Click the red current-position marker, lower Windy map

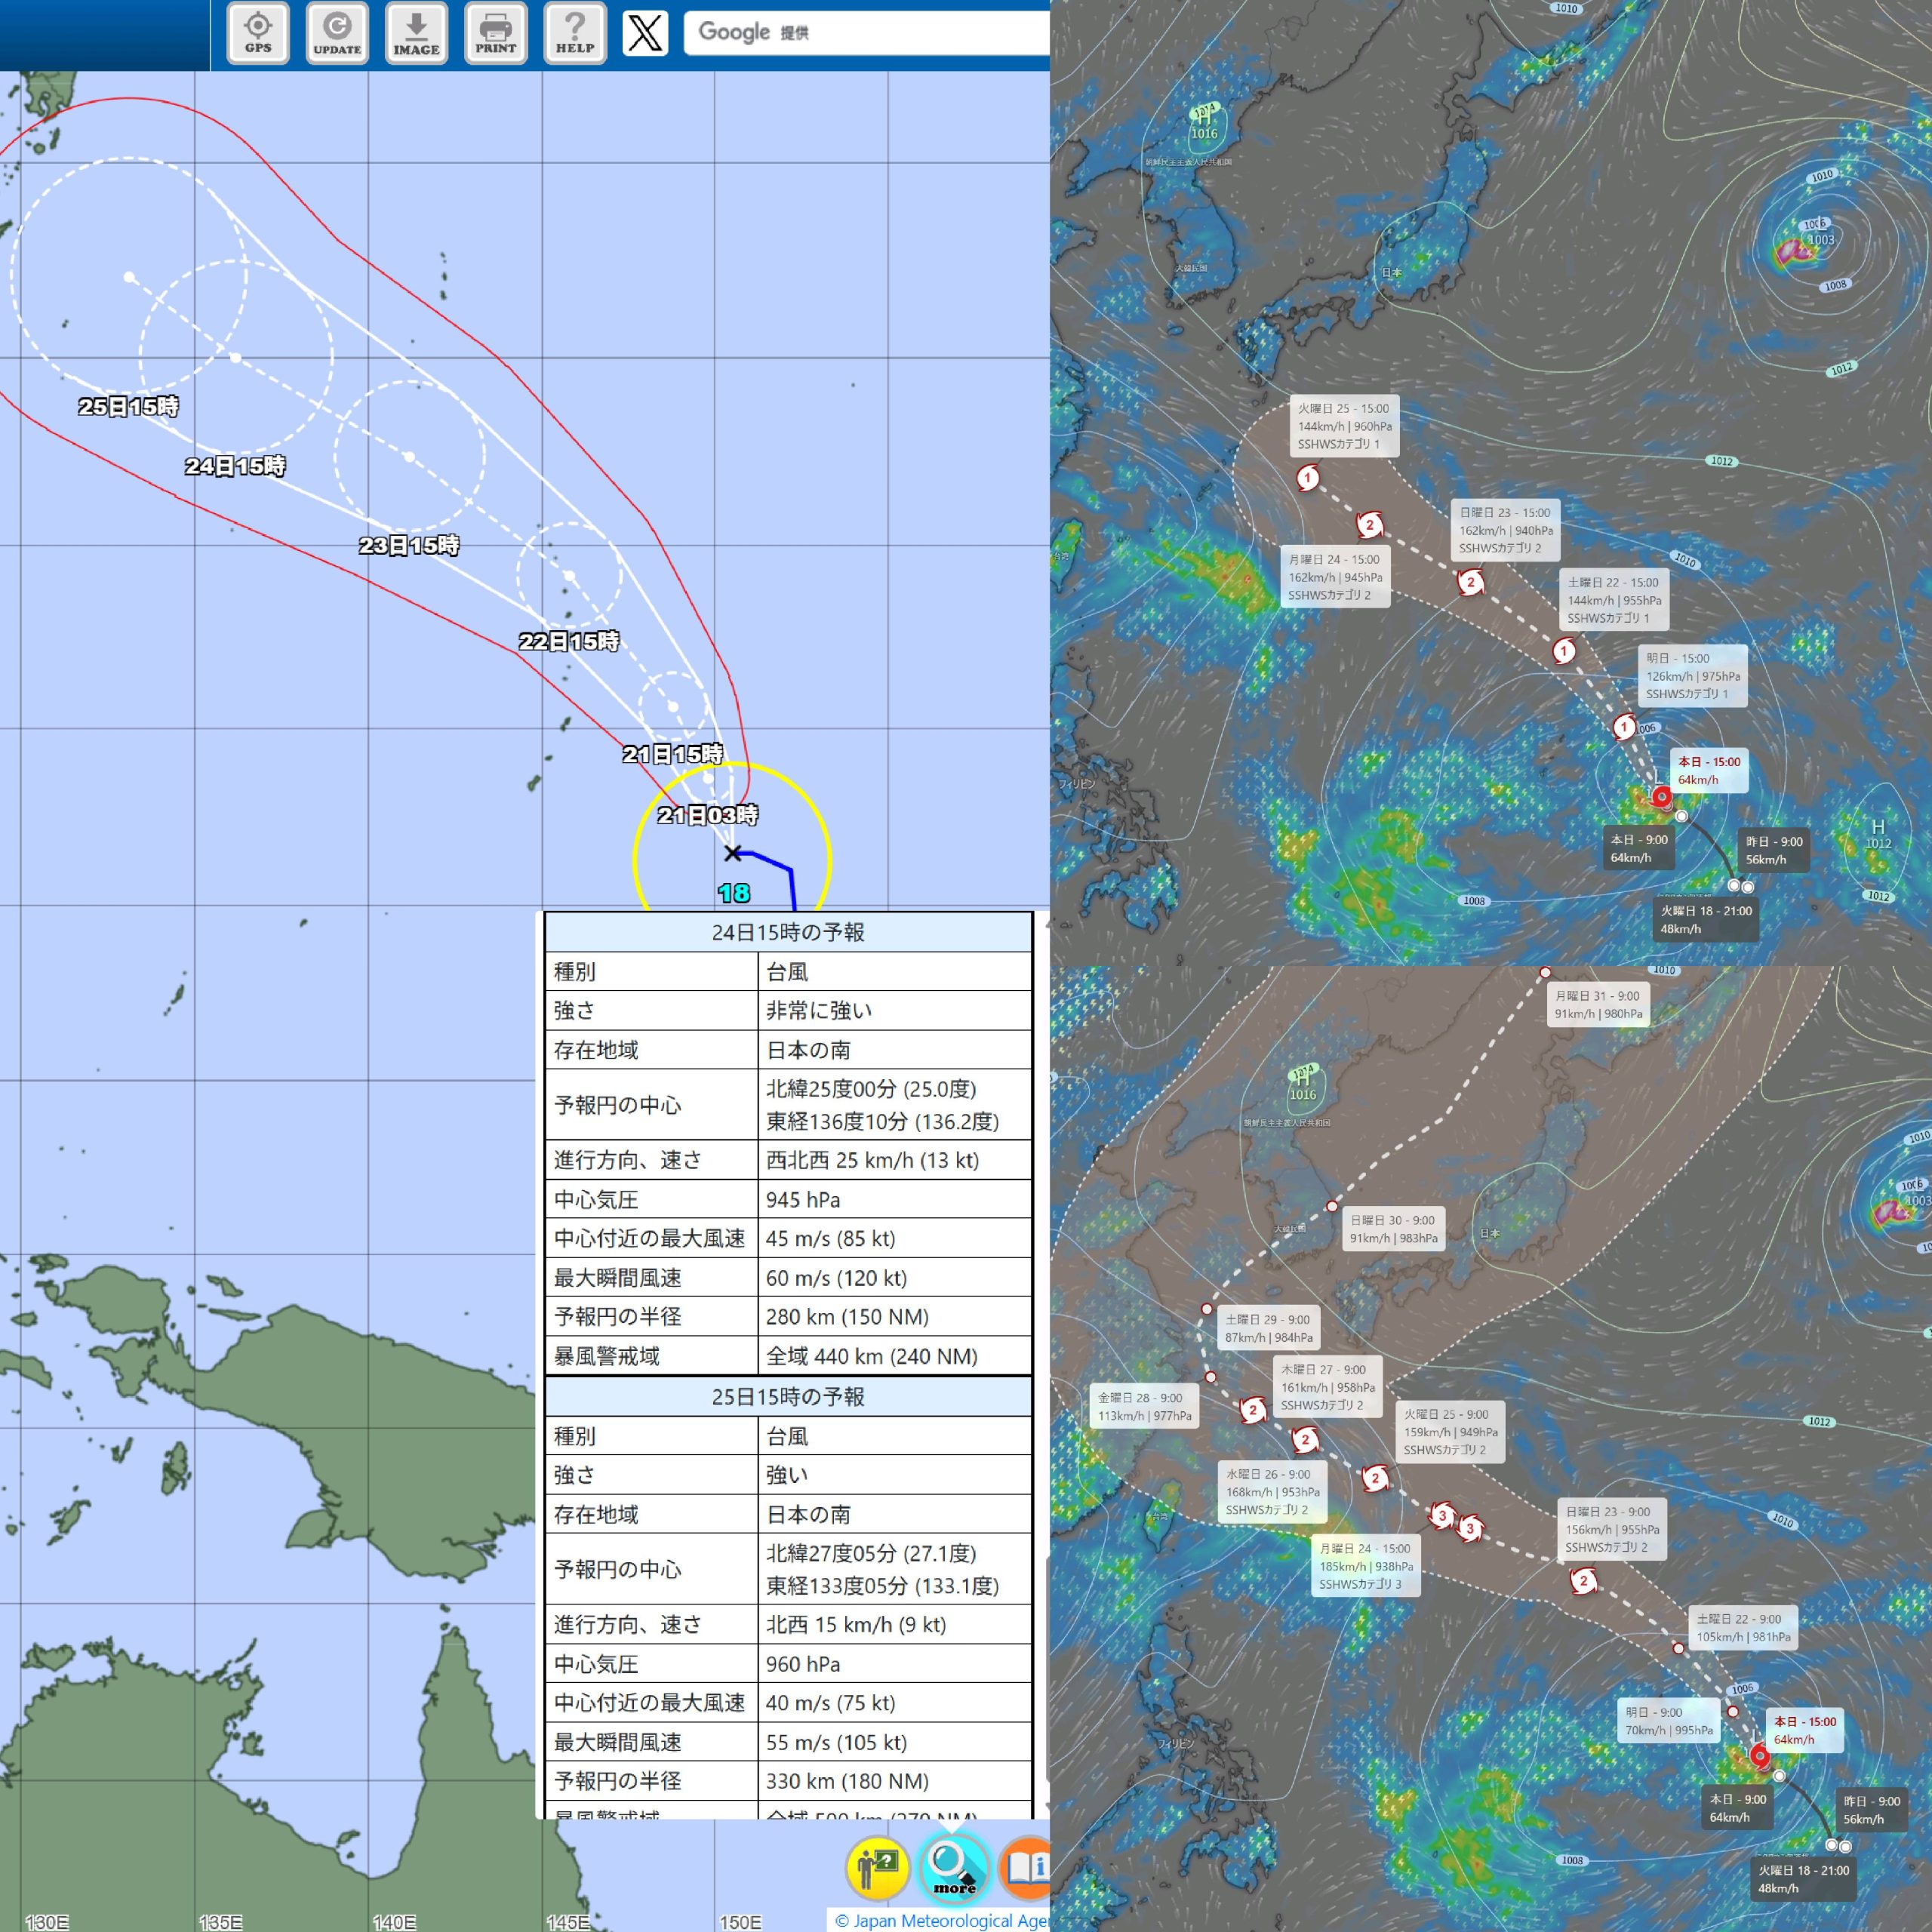(x=1760, y=1756)
